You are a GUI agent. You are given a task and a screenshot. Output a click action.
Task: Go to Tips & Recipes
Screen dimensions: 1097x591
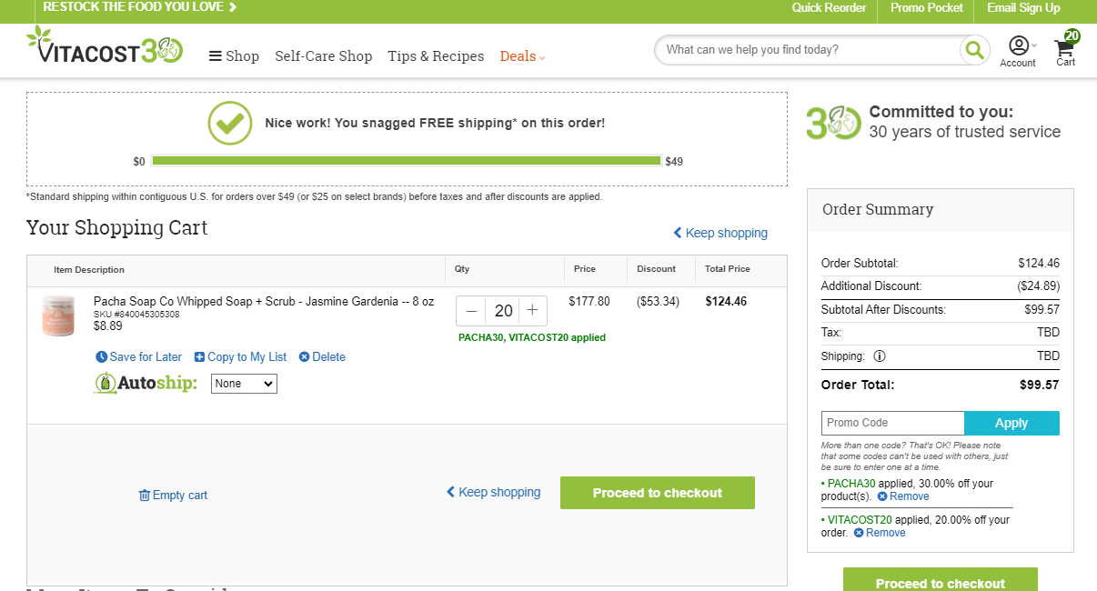point(436,56)
